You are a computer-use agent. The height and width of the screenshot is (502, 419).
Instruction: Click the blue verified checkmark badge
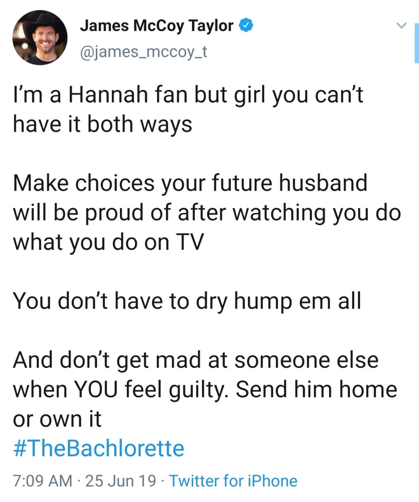(x=246, y=26)
